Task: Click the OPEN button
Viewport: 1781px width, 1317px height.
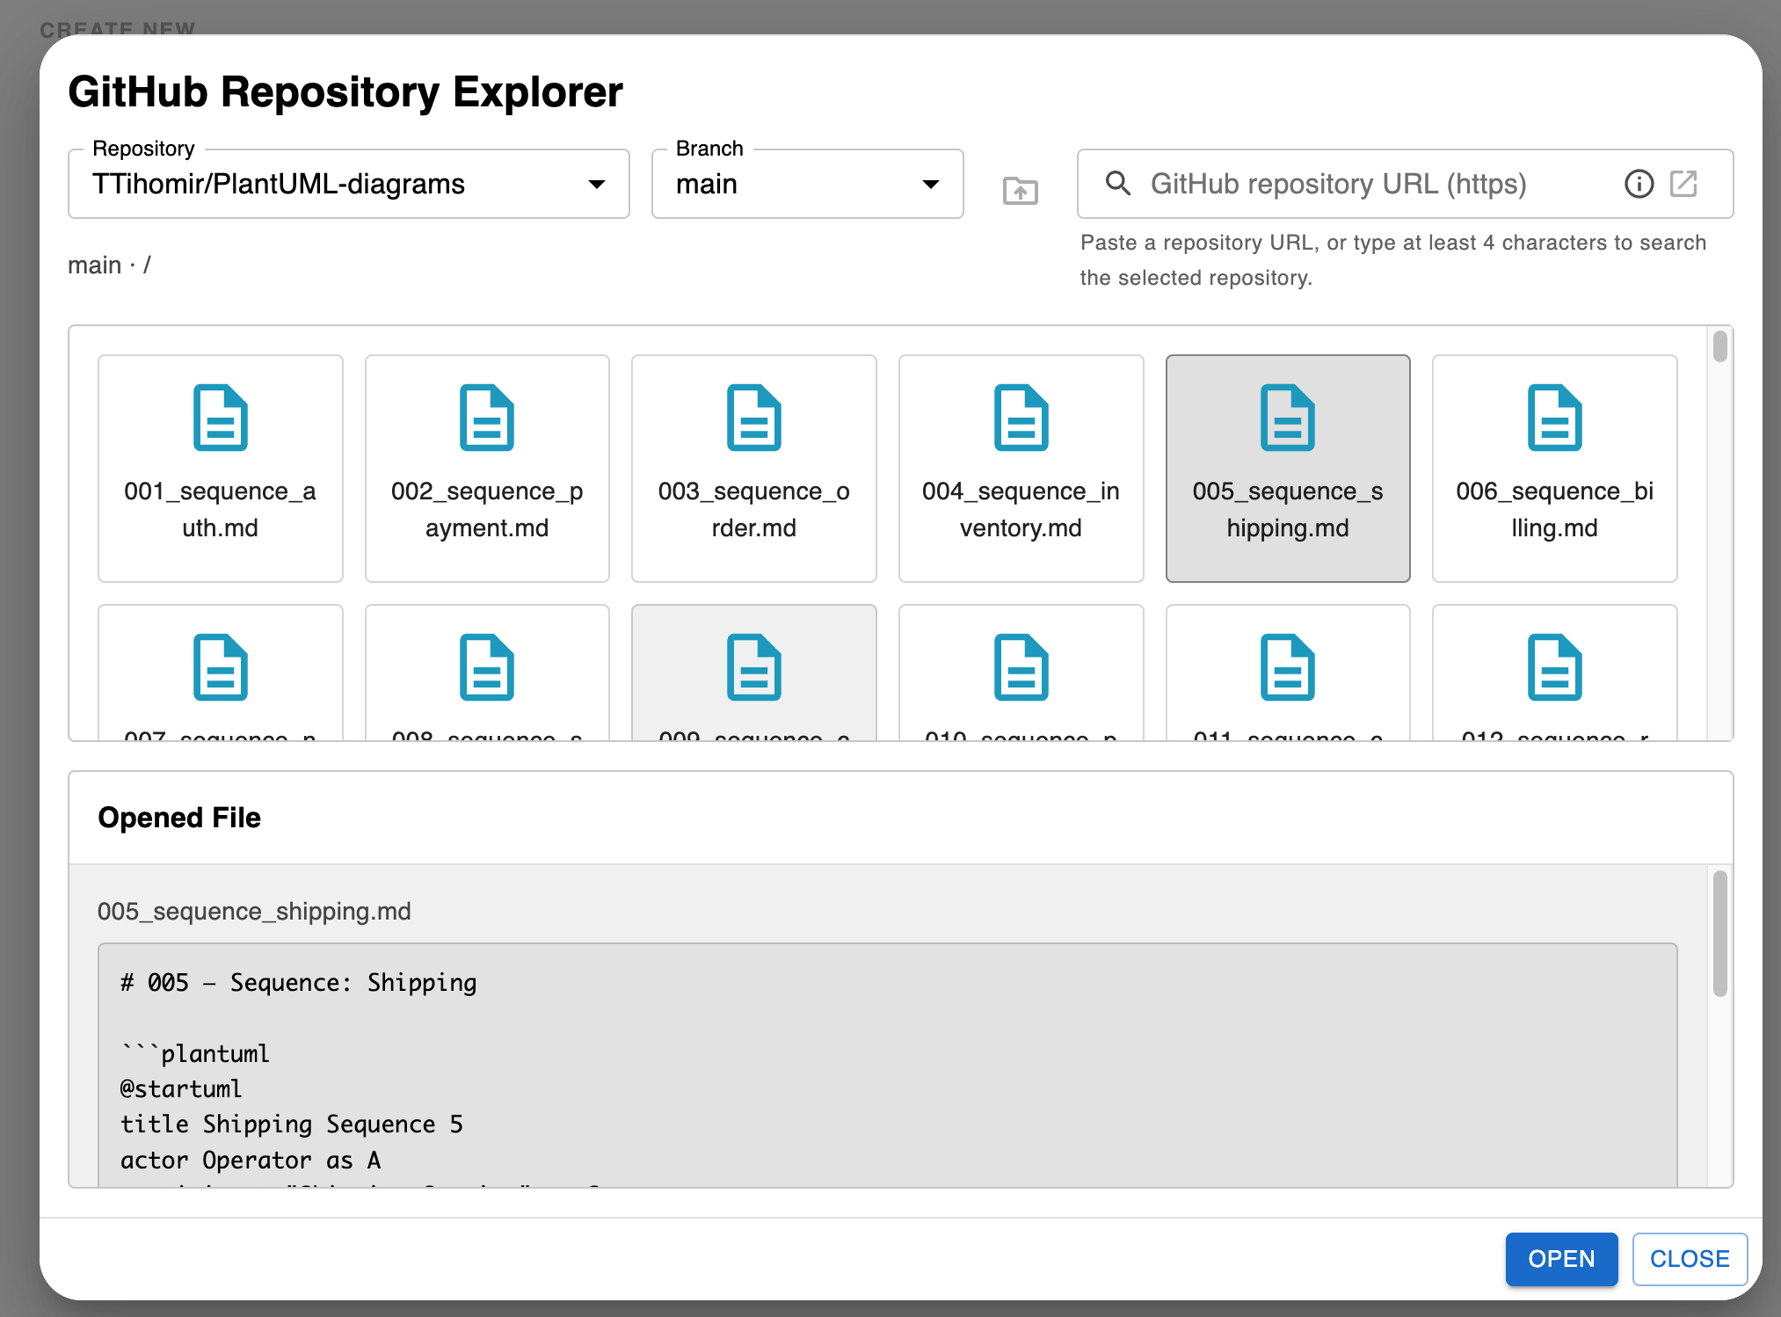Action: pyautogui.click(x=1561, y=1259)
